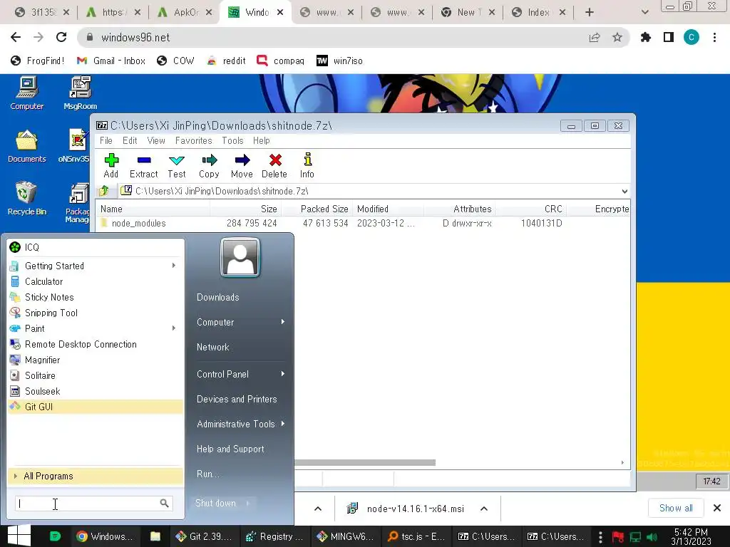Switch to the MINGW6 taskbar window

click(x=346, y=536)
